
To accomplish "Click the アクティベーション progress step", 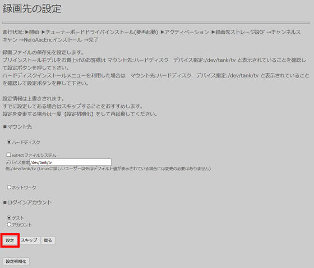I will 187,32.
